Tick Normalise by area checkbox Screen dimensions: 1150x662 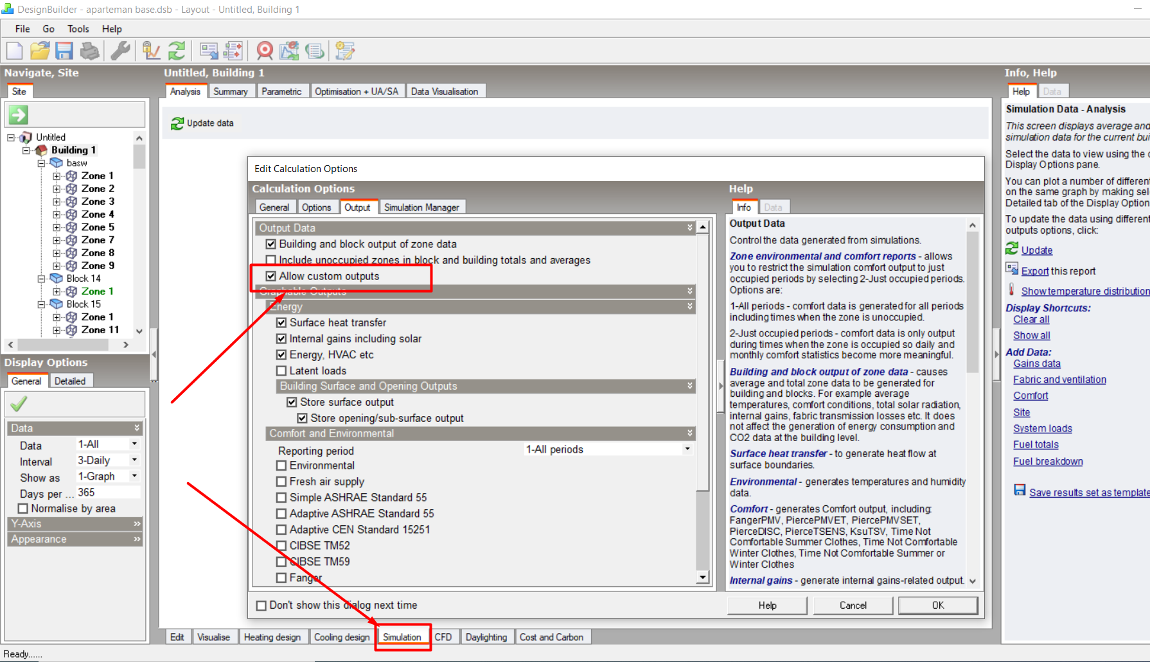pos(23,509)
